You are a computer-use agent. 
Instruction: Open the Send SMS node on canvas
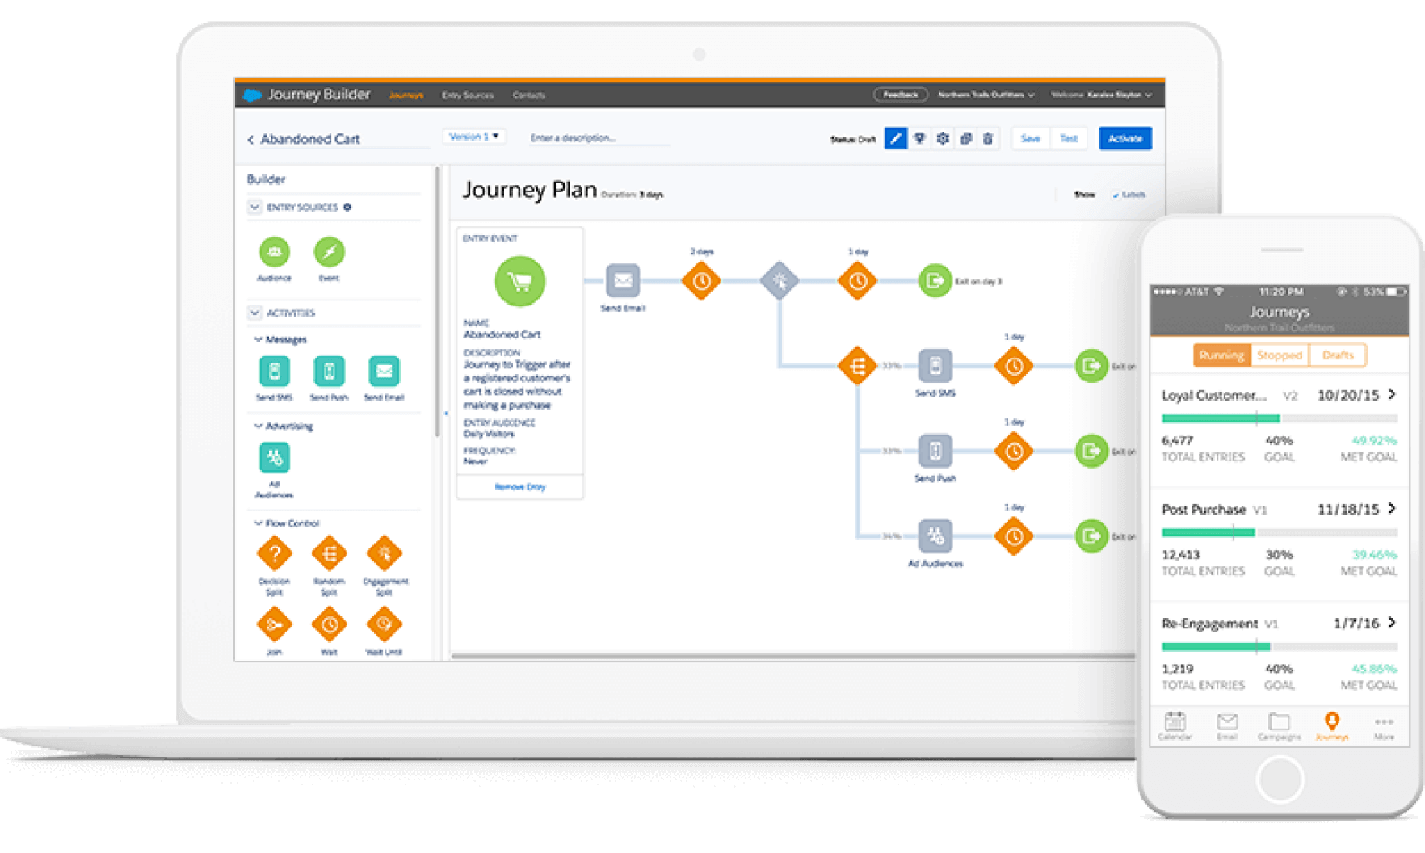point(935,366)
